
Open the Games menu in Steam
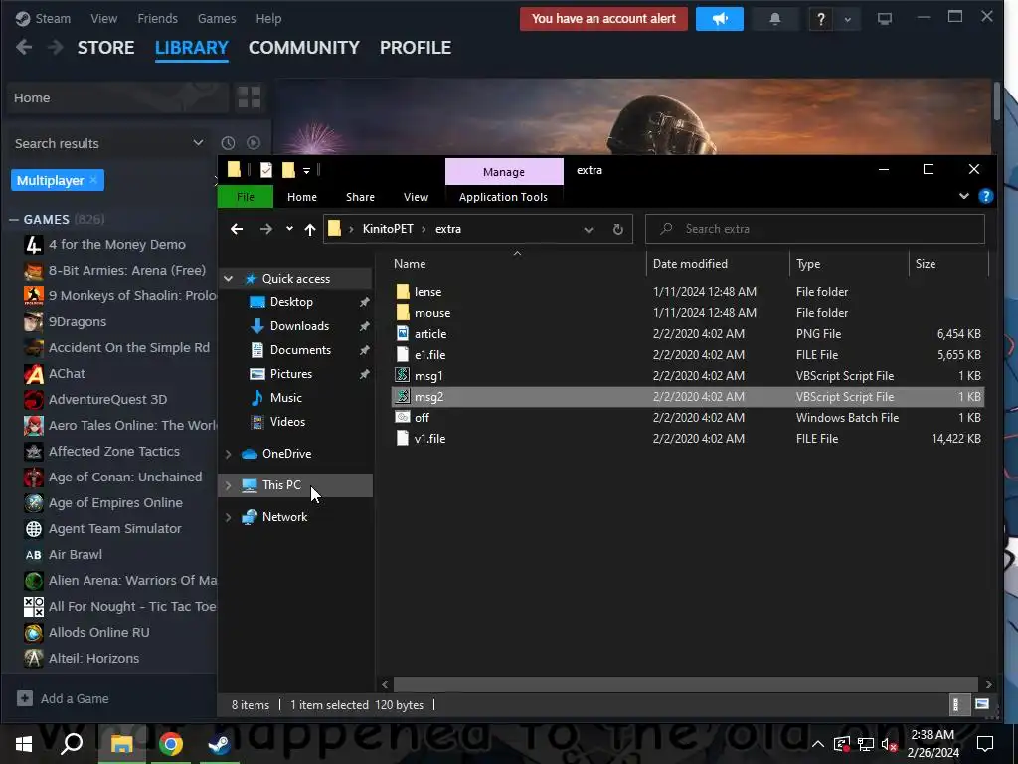tap(216, 18)
